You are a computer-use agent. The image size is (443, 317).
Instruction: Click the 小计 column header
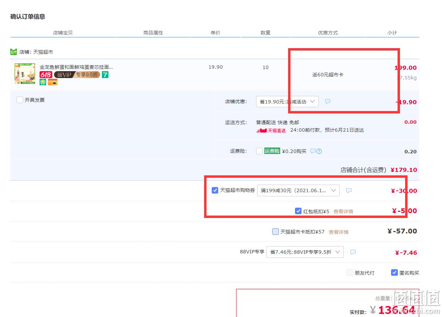(x=392, y=33)
